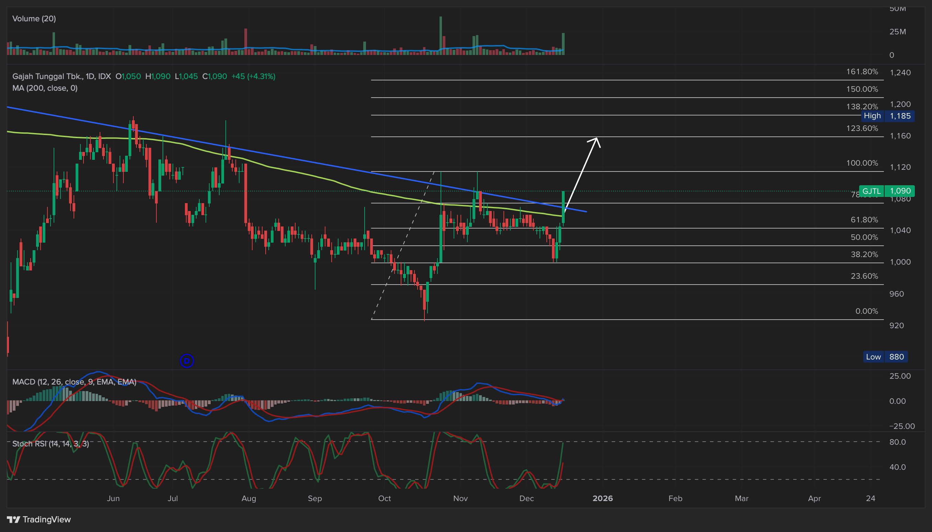Screen dimensions: 932x532
Task: Click the High 1,185 price label
Action: coord(887,116)
